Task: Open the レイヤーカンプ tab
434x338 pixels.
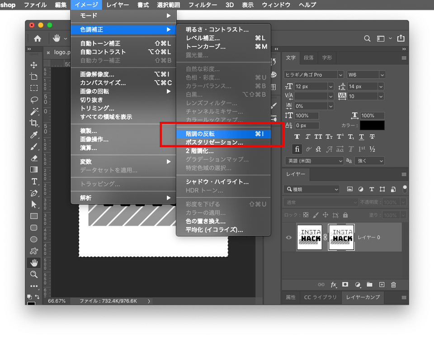Action: point(363,297)
